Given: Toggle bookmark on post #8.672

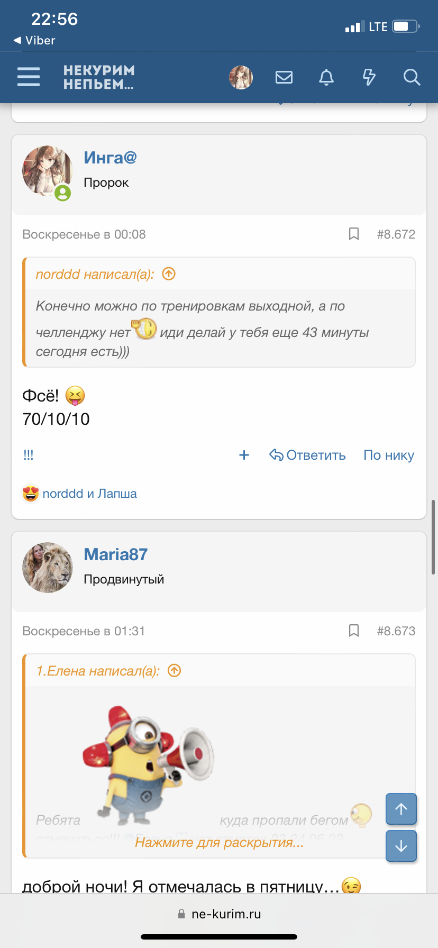Looking at the screenshot, I should point(353,233).
